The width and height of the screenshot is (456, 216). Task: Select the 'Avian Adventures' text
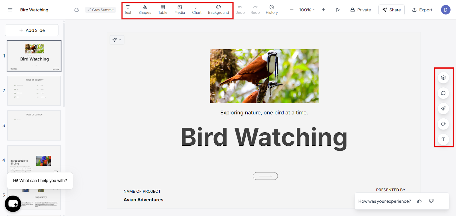tap(143, 200)
